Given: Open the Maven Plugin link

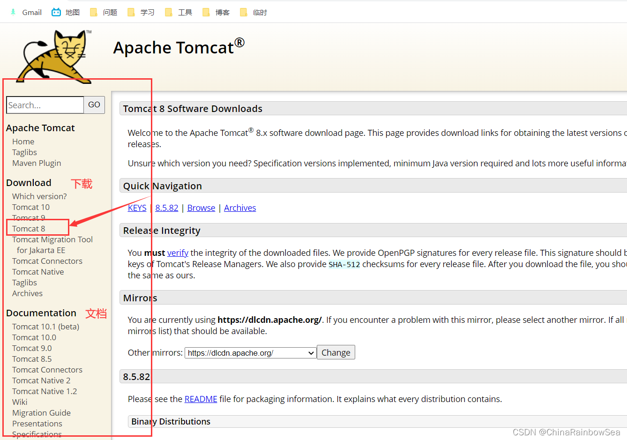Looking at the screenshot, I should tap(37, 163).
